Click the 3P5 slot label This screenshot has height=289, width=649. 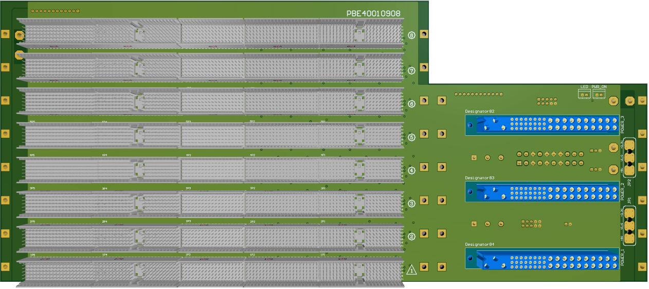(x=32, y=188)
